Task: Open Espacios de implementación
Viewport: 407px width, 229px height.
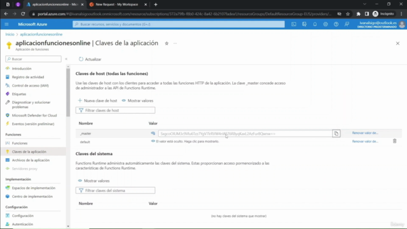Action: click(34, 188)
